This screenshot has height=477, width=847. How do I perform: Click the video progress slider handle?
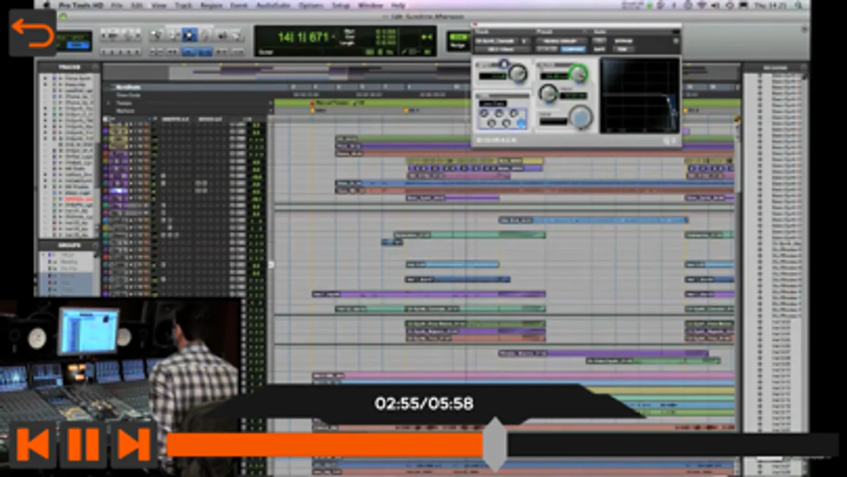click(495, 444)
